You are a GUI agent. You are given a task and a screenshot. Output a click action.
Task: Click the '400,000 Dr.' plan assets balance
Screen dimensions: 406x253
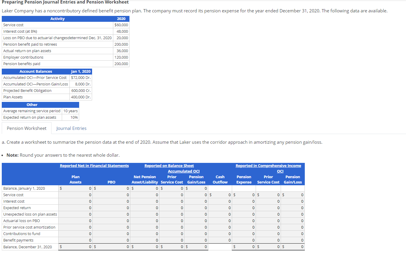coord(81,97)
